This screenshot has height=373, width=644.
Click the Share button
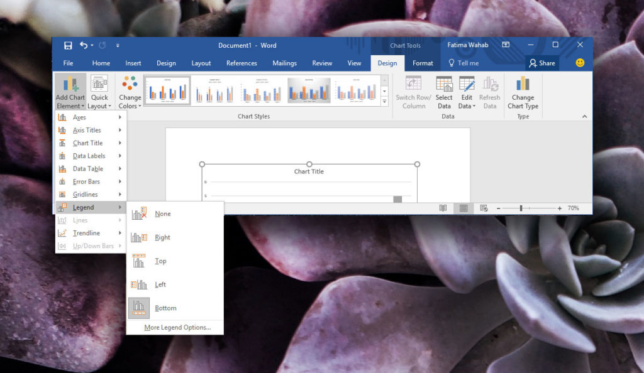click(541, 63)
